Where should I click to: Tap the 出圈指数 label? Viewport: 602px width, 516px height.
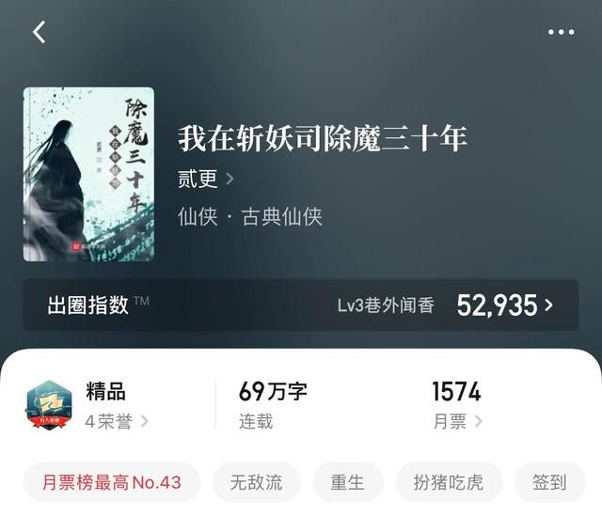coord(87,305)
